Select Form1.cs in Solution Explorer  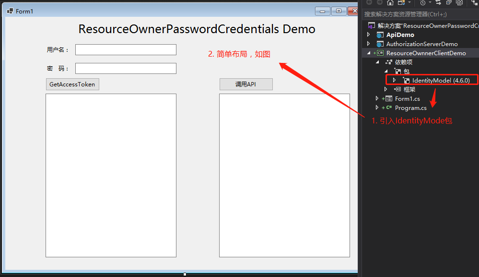coord(407,99)
